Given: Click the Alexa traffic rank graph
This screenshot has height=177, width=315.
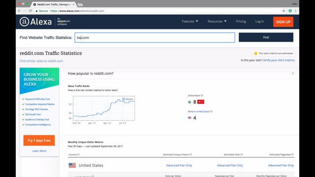Looking at the screenshot, I should click(104, 108).
